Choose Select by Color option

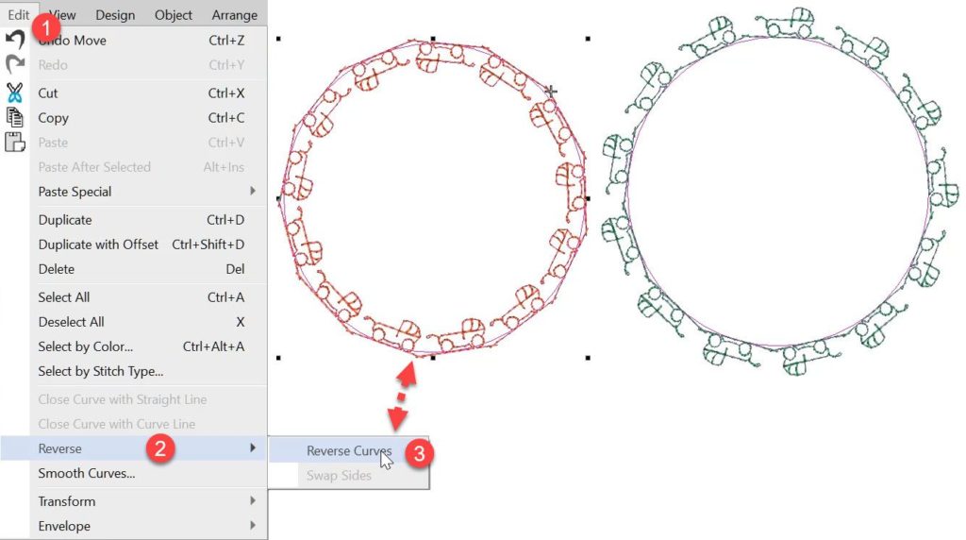(x=85, y=346)
